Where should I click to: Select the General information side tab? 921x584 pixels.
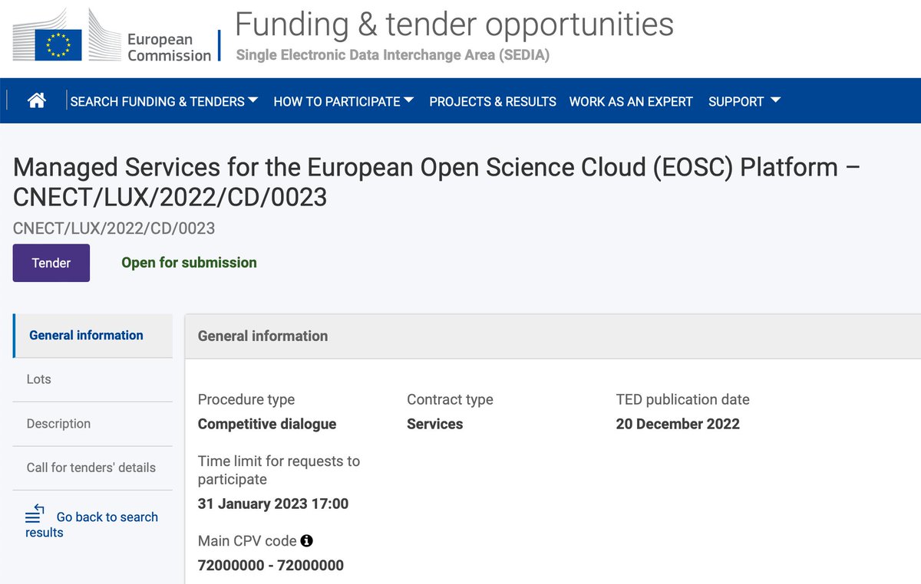pyautogui.click(x=93, y=336)
